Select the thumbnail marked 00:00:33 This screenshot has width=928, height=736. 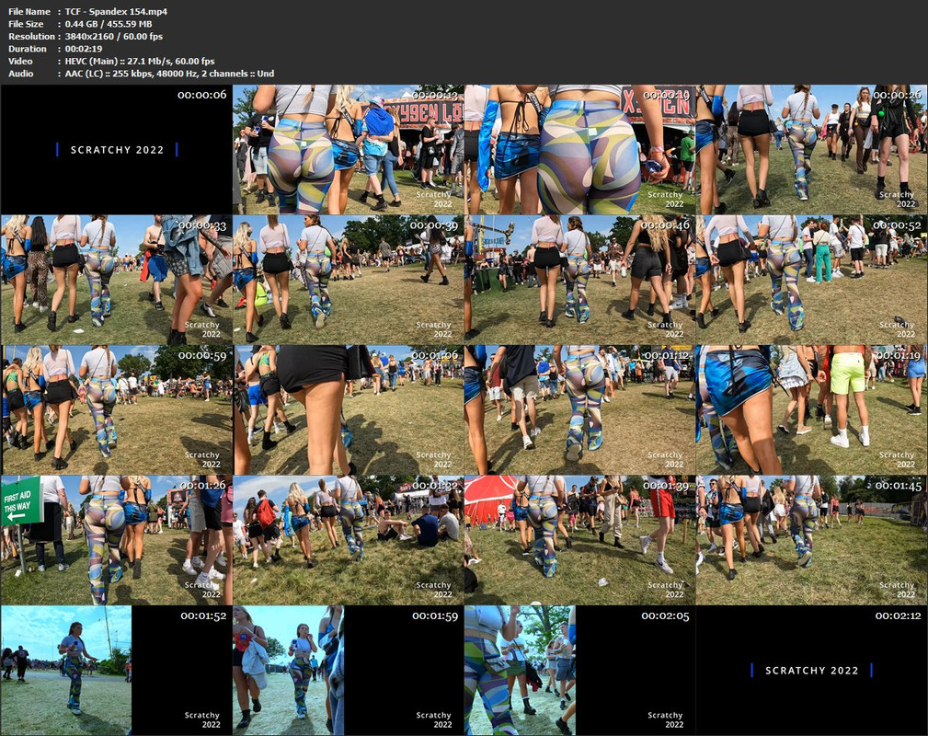click(116, 280)
